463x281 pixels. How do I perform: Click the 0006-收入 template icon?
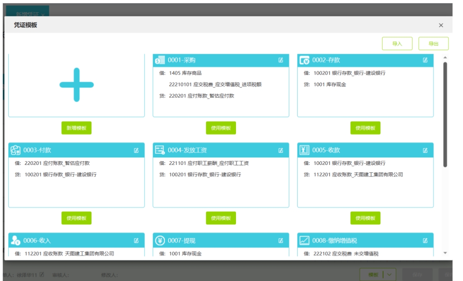pos(15,241)
